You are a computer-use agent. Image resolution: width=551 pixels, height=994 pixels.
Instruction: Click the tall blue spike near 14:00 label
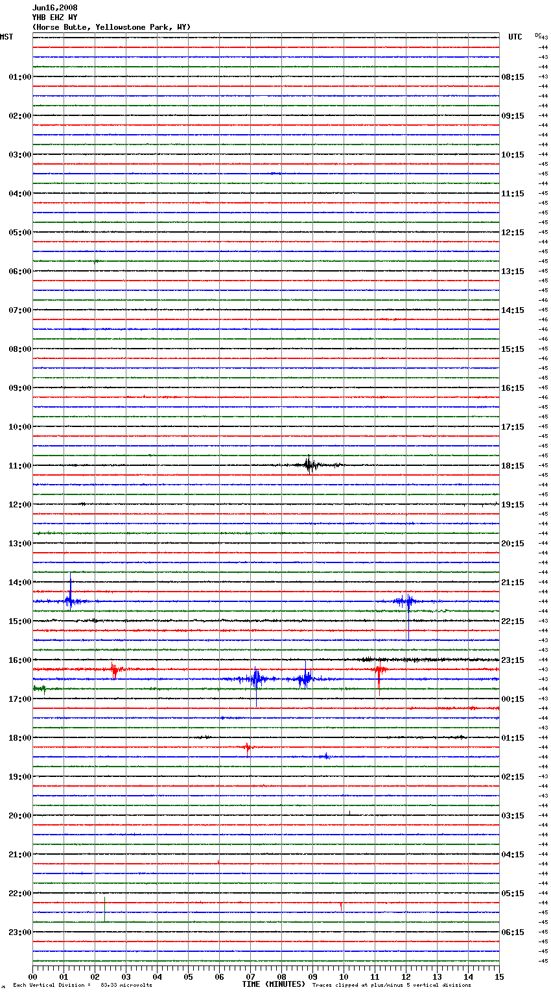(70, 591)
